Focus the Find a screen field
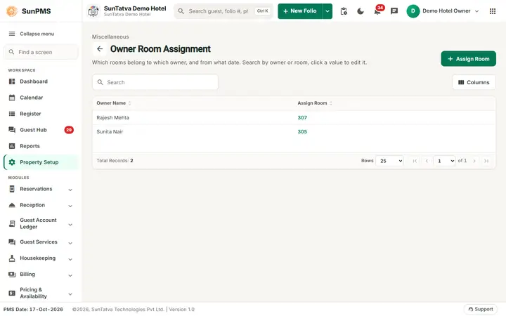The height and width of the screenshot is (316, 506). pyautogui.click(x=41, y=52)
